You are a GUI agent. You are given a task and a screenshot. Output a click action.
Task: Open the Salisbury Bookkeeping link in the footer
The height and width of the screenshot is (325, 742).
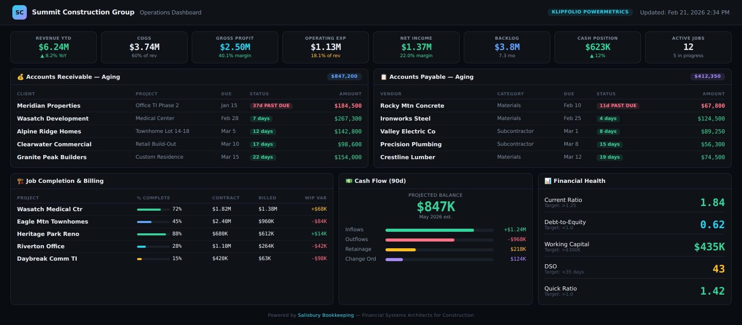325,315
